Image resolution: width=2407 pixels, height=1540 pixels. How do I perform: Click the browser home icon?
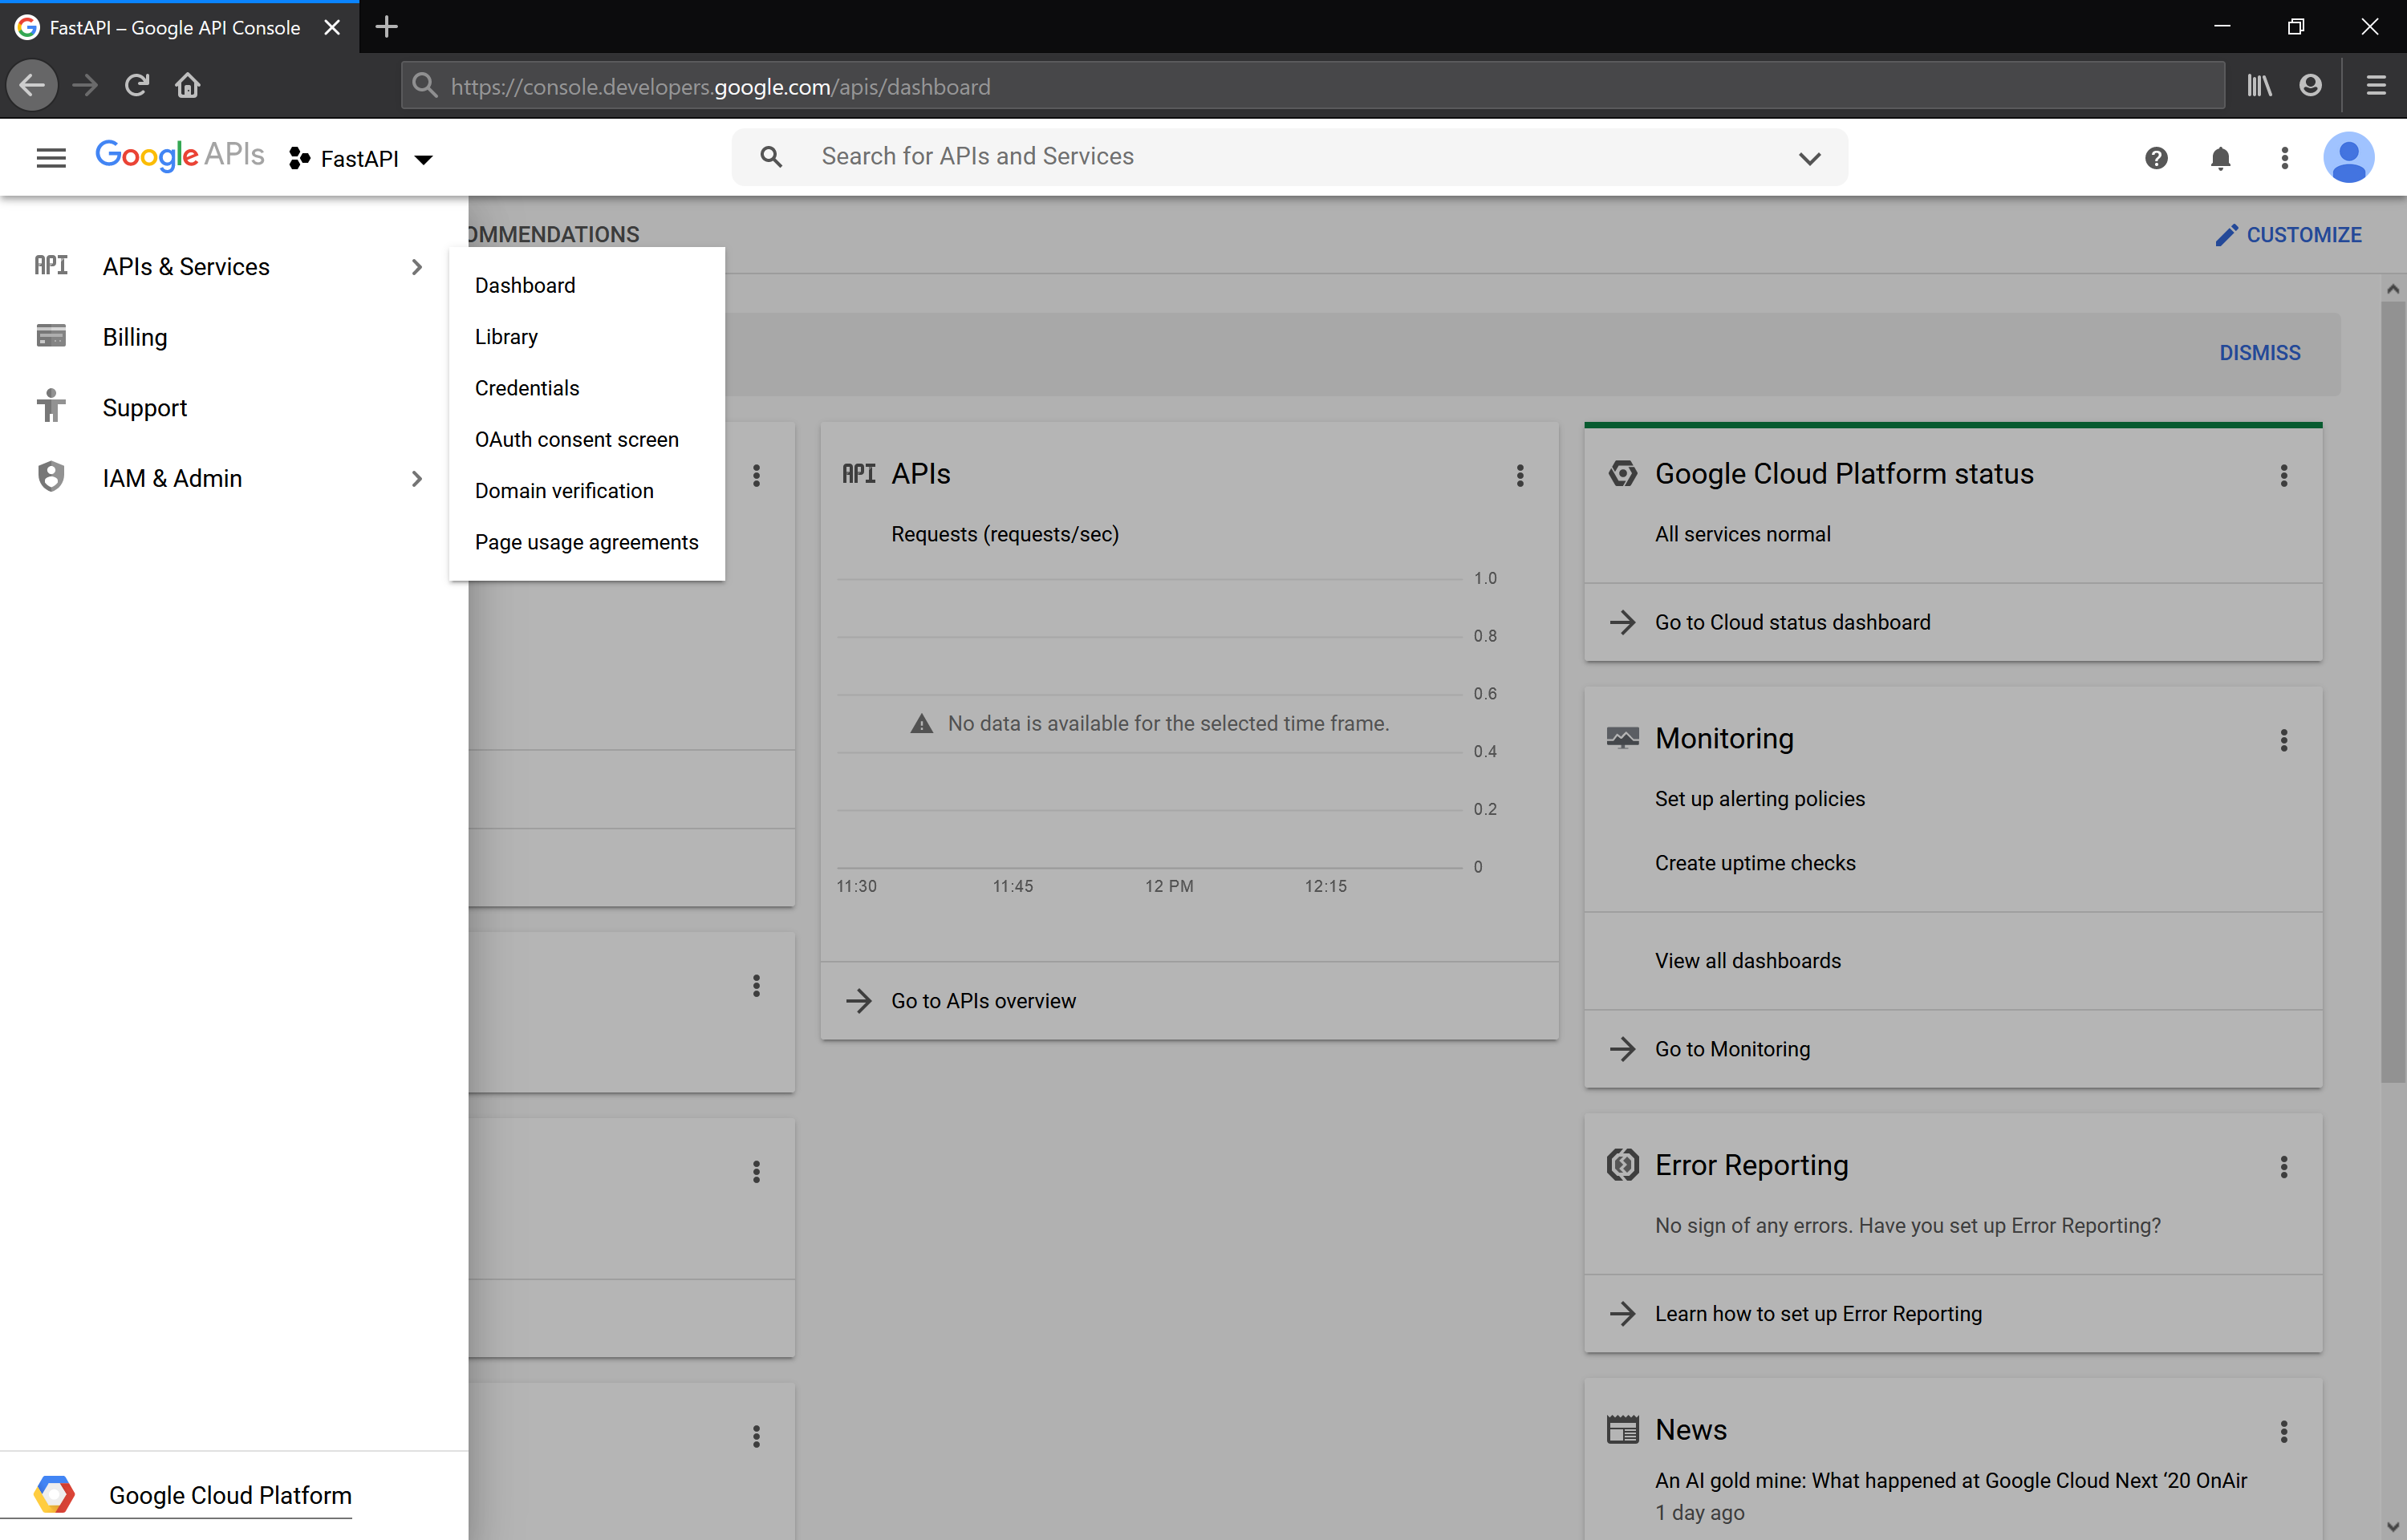(x=188, y=86)
